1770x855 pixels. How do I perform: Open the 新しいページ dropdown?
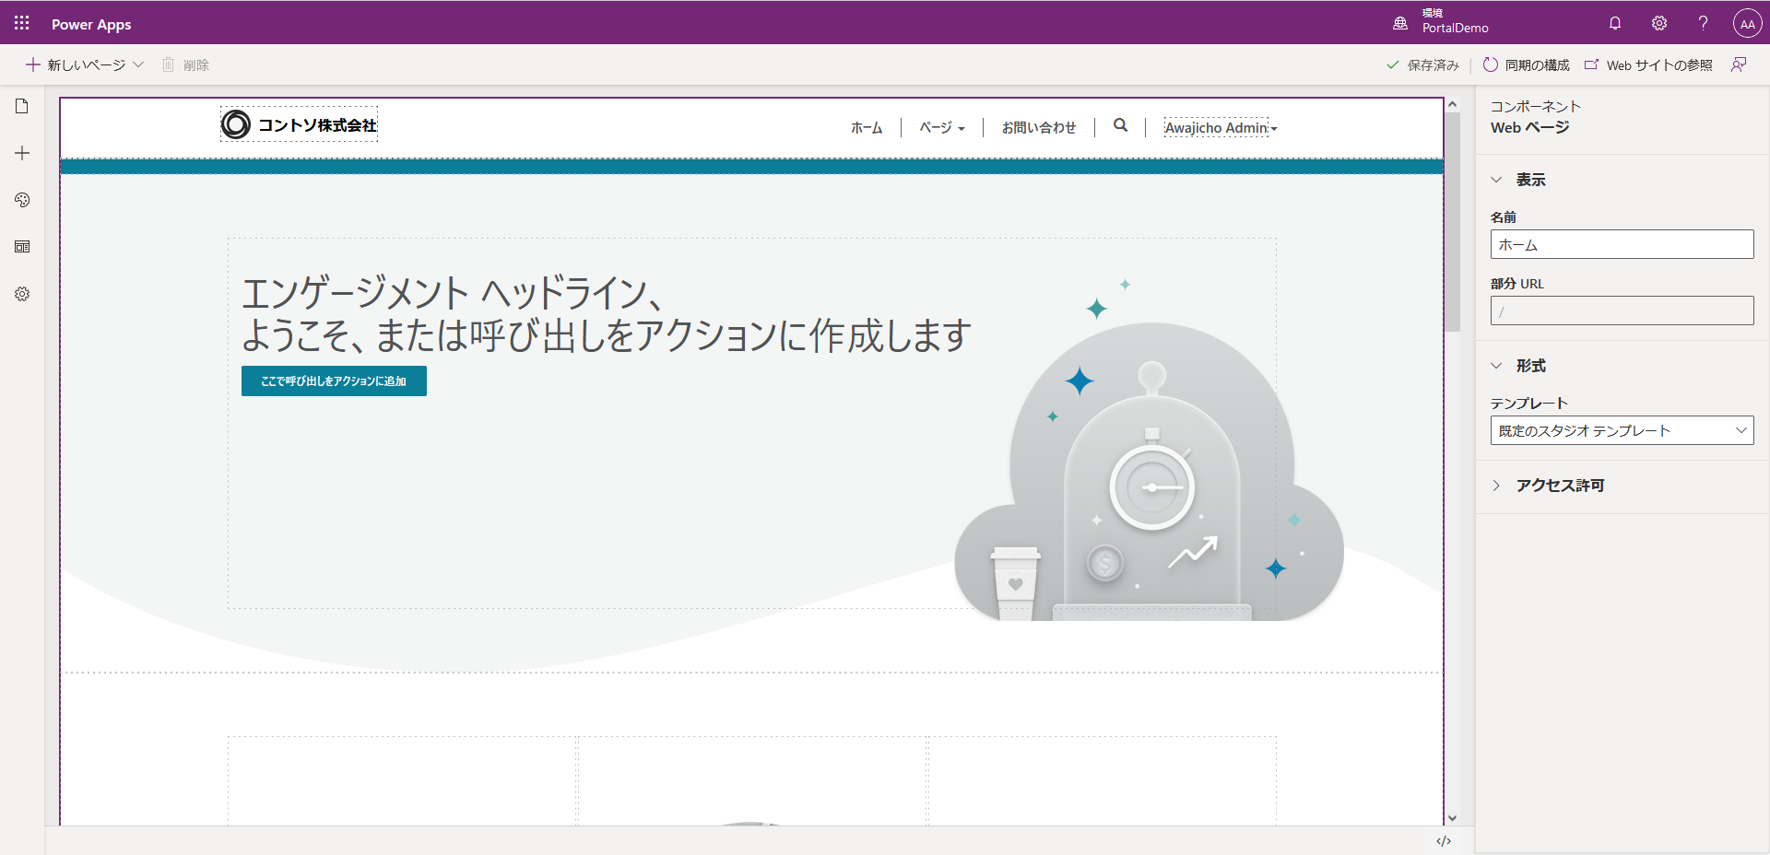coord(85,64)
